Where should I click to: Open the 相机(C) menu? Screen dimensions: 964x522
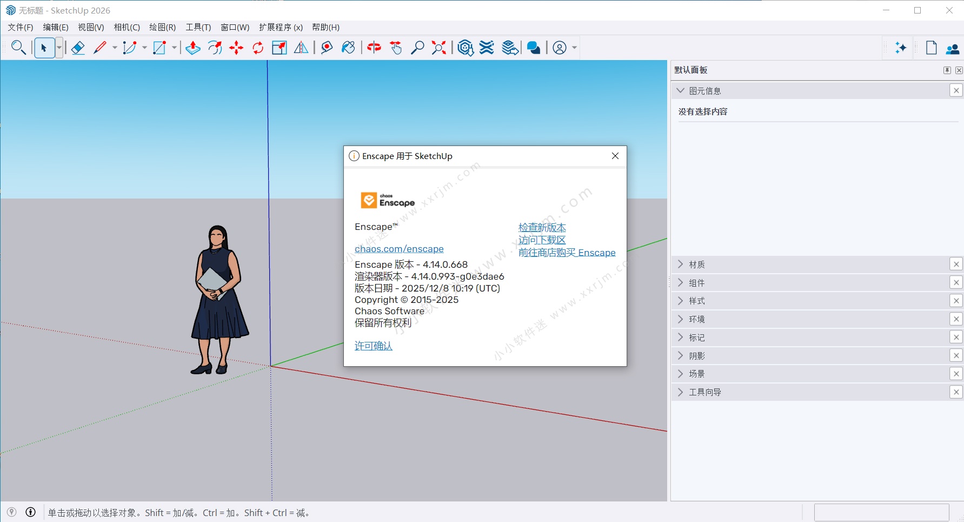[x=127, y=27]
